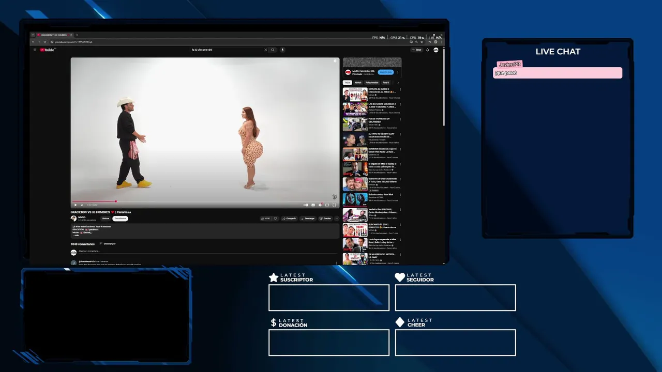662x372 pixels.
Task: Click the Suscribirme subscribe button
Action: pos(120,219)
